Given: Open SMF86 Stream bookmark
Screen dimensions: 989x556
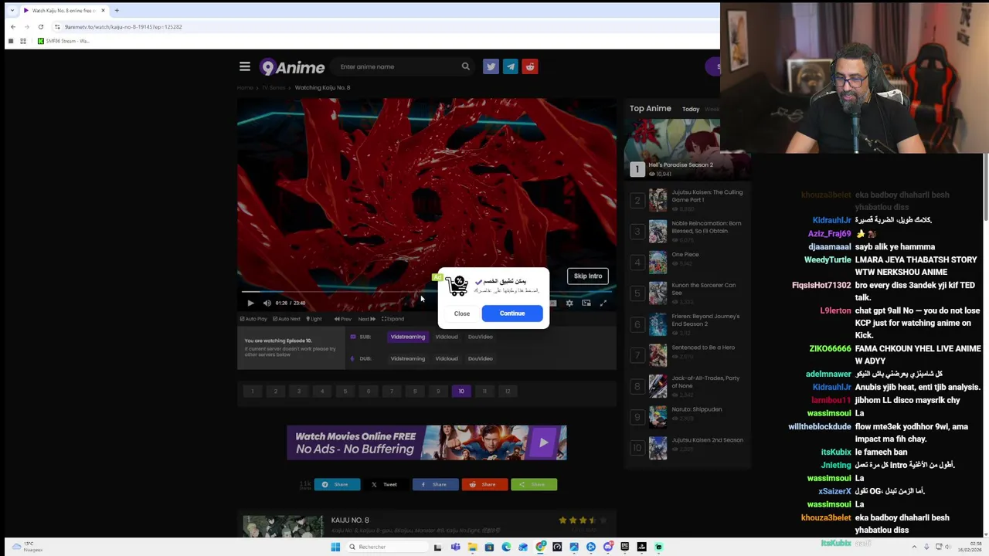Looking at the screenshot, I should coord(64,41).
